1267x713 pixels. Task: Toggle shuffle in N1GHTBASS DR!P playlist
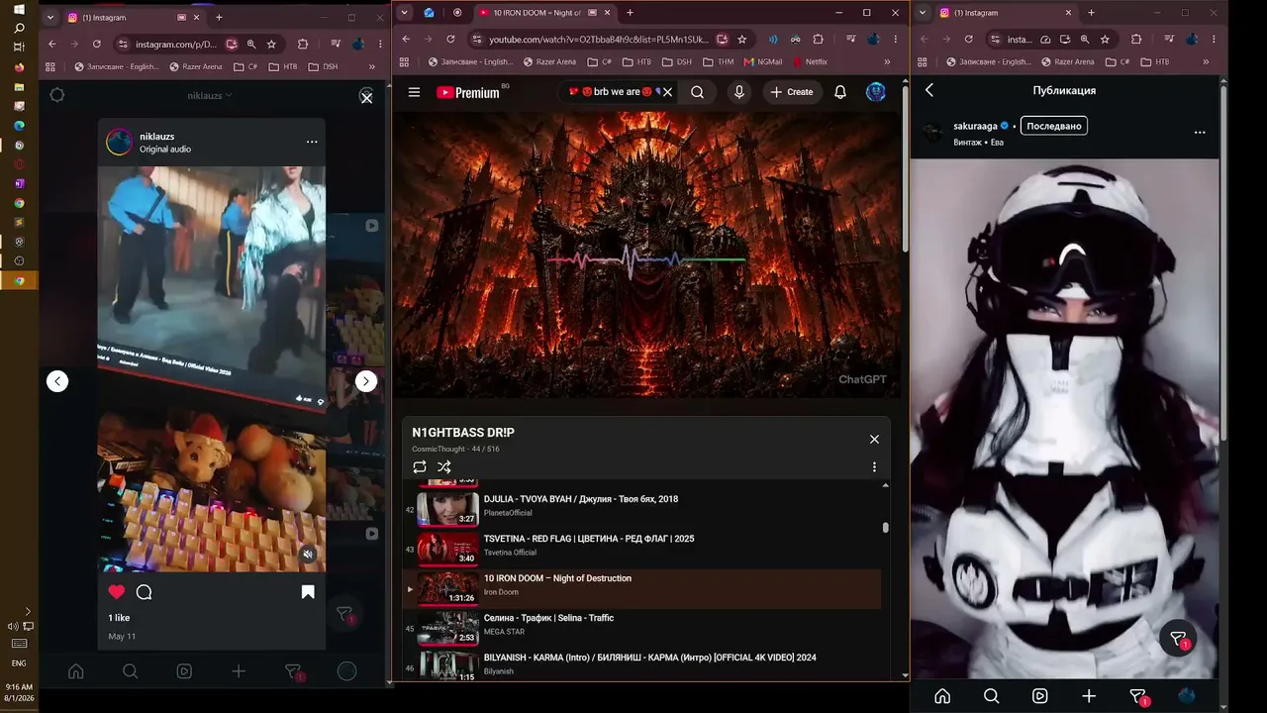[444, 467]
